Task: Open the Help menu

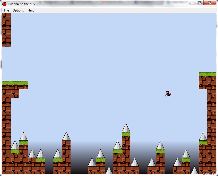Action: coord(31,10)
